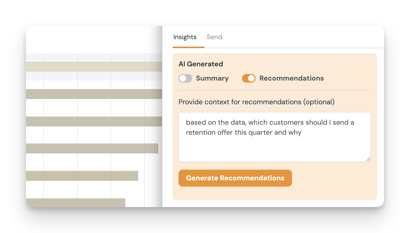
Task: Switch to the Send tab
Action: click(214, 37)
